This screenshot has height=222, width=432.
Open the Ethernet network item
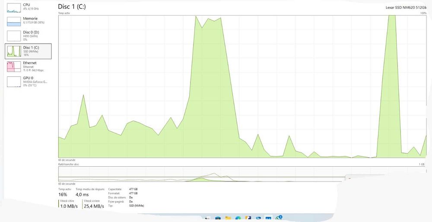click(28, 67)
